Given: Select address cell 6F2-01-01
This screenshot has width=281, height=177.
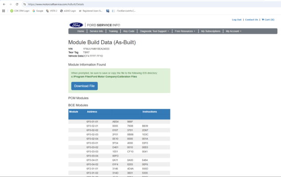Looking at the screenshot, I should click(92, 169).
